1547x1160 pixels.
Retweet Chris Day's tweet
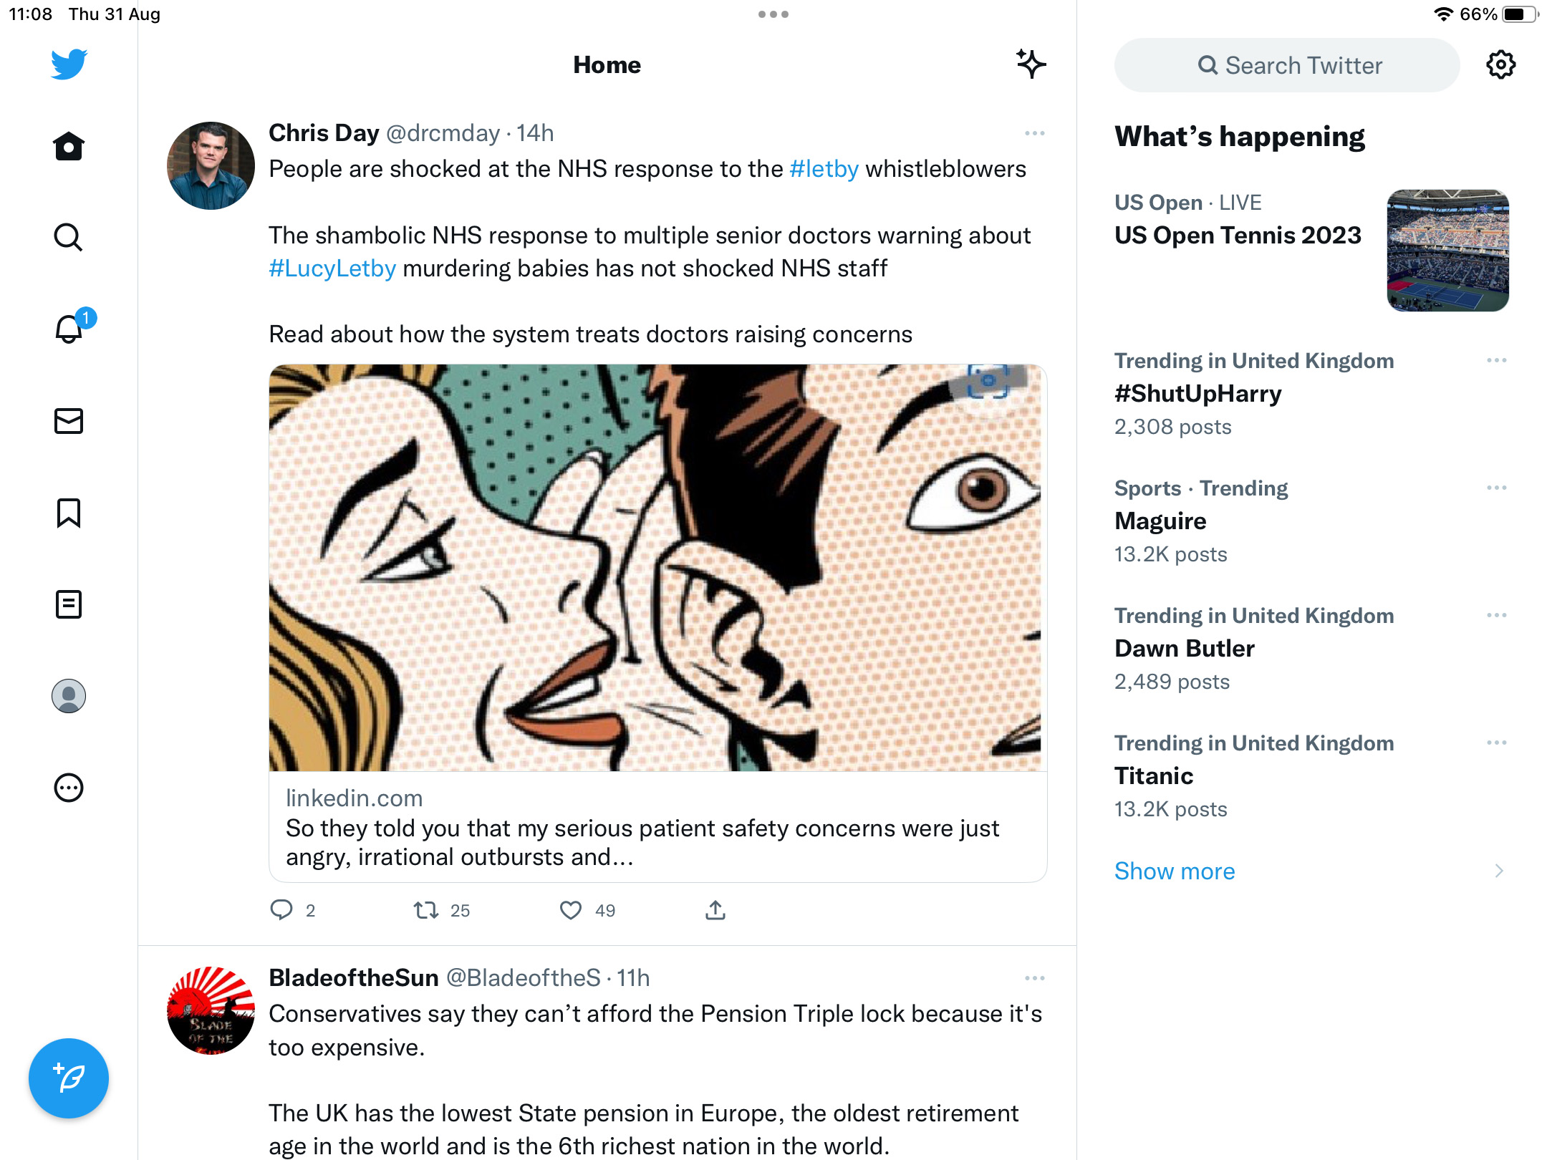(x=426, y=910)
